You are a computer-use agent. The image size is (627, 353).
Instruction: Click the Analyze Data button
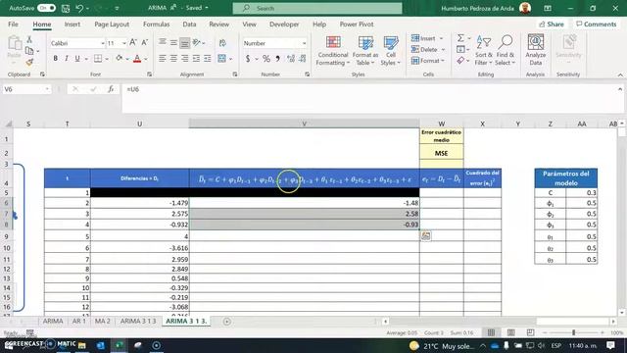[x=536, y=51]
